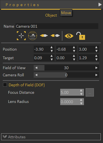Click the Focus Distance picker ellipsis button
Viewport: 103px width, 143px height.
coord(90,92)
